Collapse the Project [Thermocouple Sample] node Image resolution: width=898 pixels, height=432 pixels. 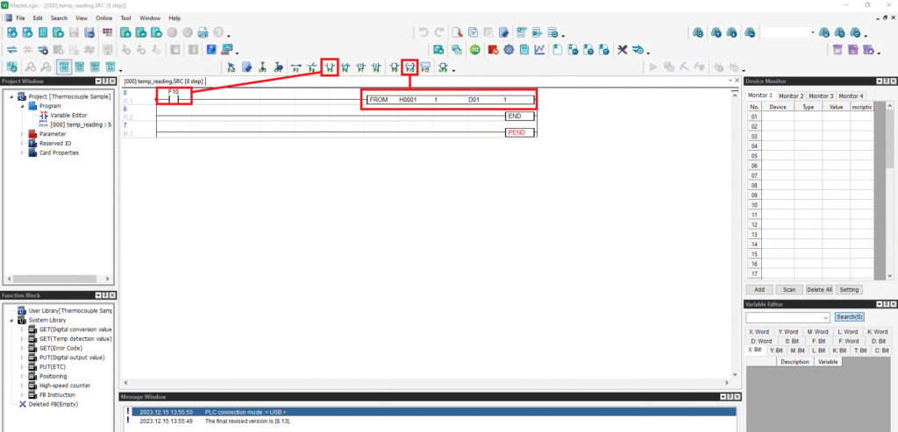tap(12, 96)
